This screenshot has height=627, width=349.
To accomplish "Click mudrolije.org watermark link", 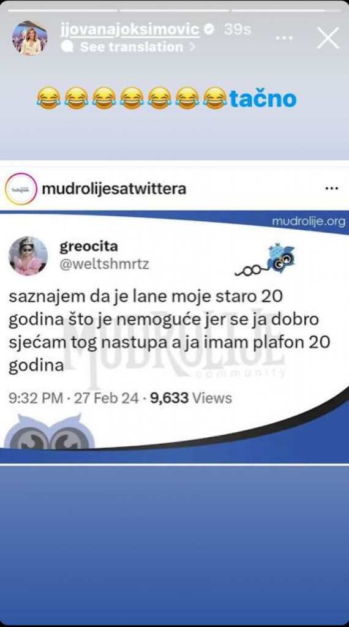I will [x=309, y=221].
